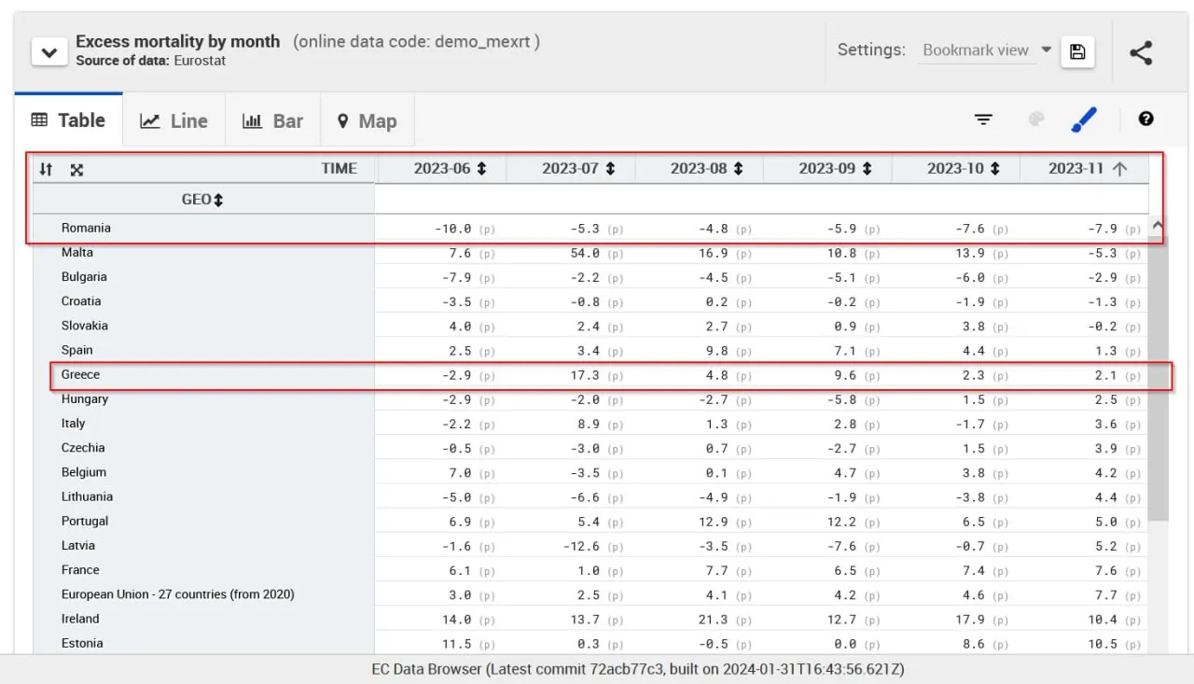
Task: Select the Spain row label
Action: pos(77,350)
